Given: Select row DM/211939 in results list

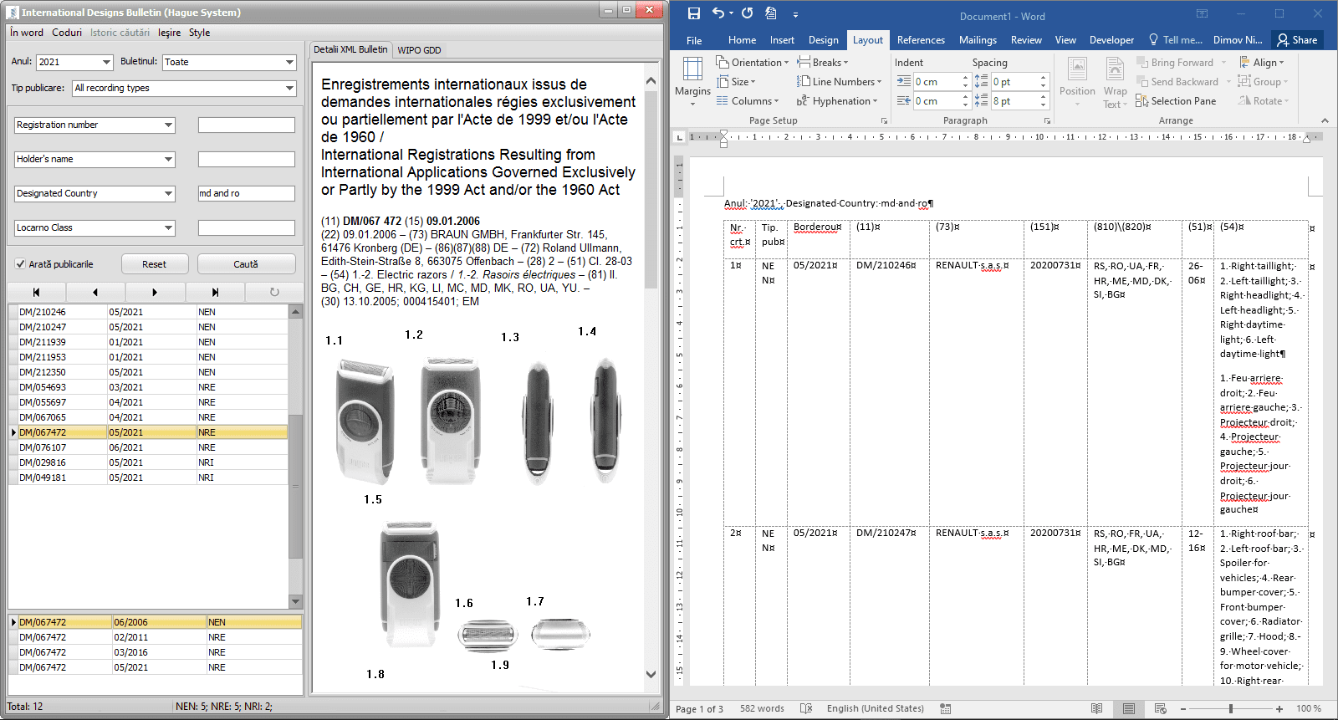Looking at the screenshot, I should (148, 342).
